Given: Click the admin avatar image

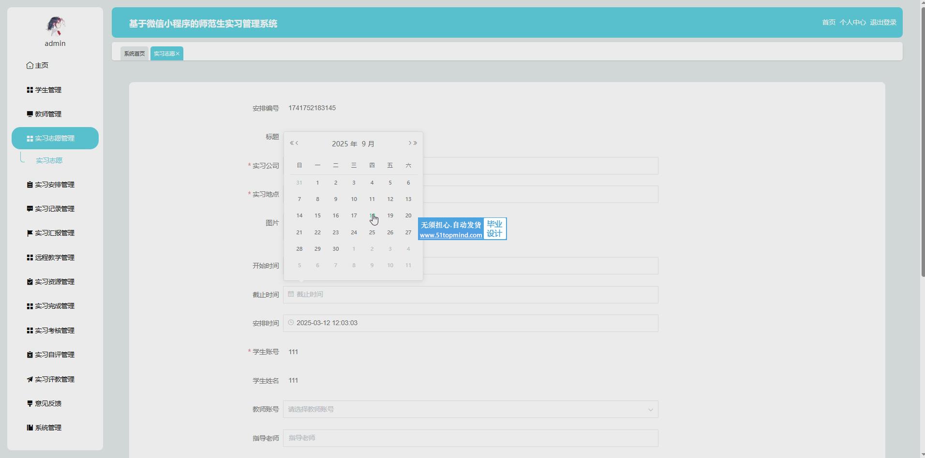Looking at the screenshot, I should click(x=55, y=26).
